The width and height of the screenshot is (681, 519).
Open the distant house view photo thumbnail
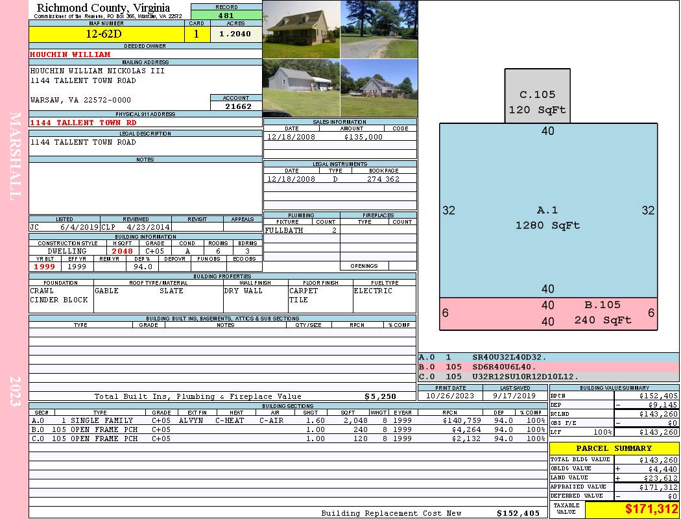379,88
